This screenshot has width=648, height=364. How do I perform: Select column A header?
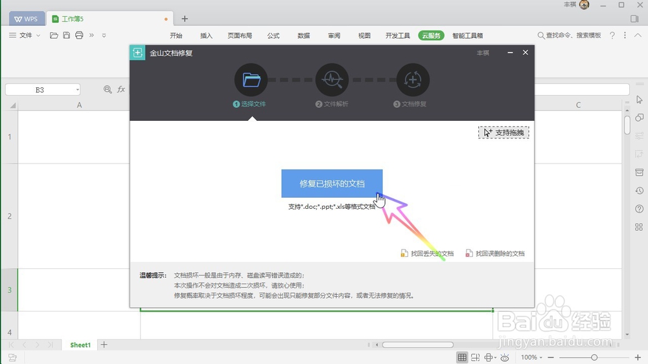79,105
